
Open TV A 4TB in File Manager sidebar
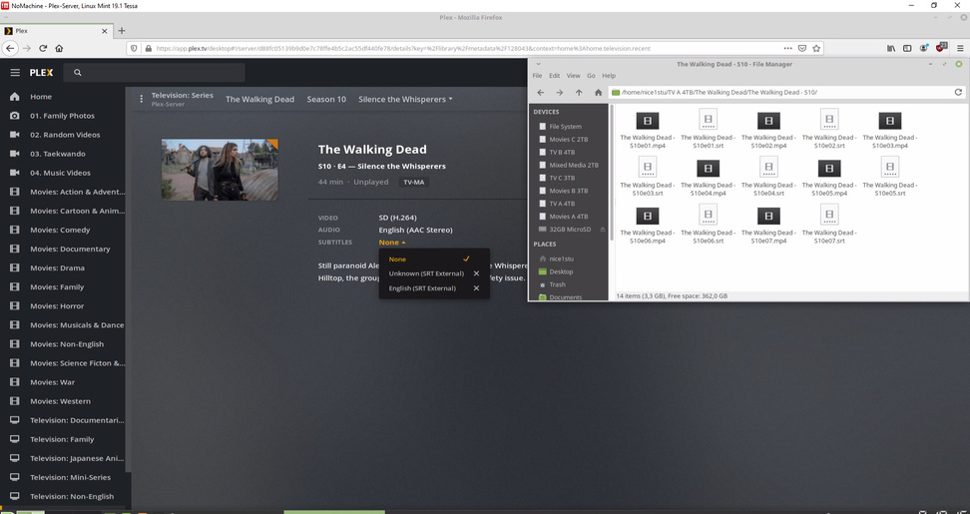[x=562, y=204]
